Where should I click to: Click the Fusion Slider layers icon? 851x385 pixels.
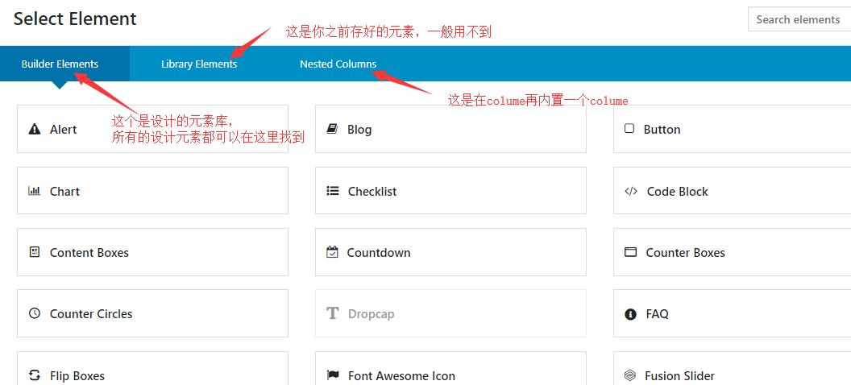[629, 375]
